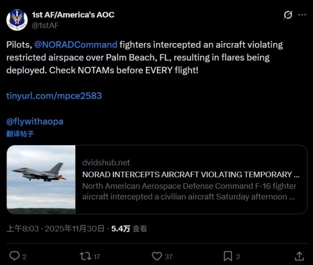This screenshot has width=313, height=265.
Task: Click the reply speech bubble icon
Action: click(14, 256)
